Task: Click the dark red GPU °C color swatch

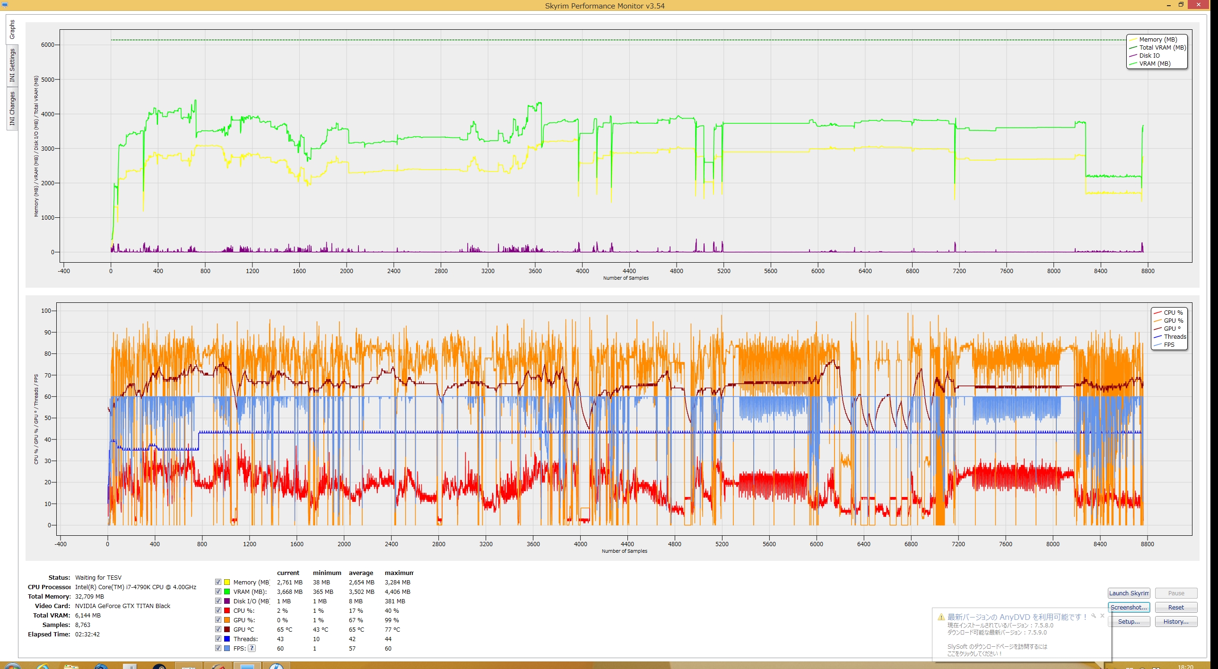Action: click(227, 629)
